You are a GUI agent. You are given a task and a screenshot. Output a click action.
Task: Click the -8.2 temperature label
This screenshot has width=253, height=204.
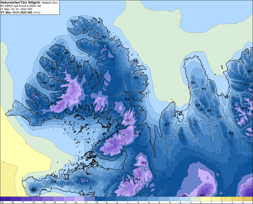coord(109,119)
